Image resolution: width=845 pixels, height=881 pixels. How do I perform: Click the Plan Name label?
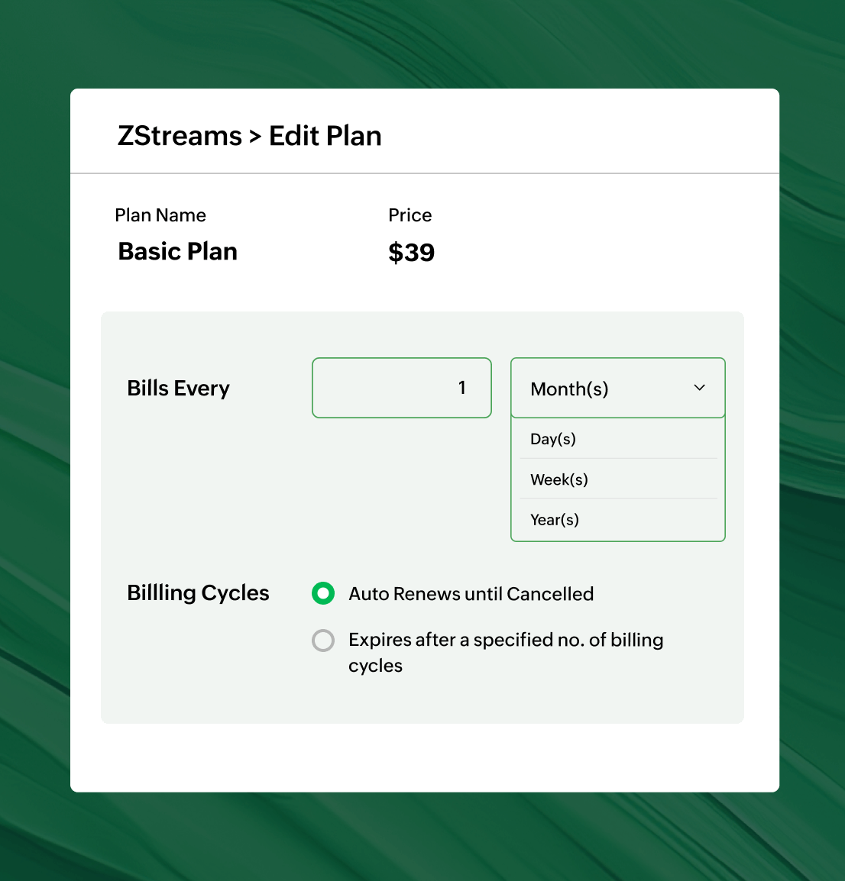[x=160, y=215]
